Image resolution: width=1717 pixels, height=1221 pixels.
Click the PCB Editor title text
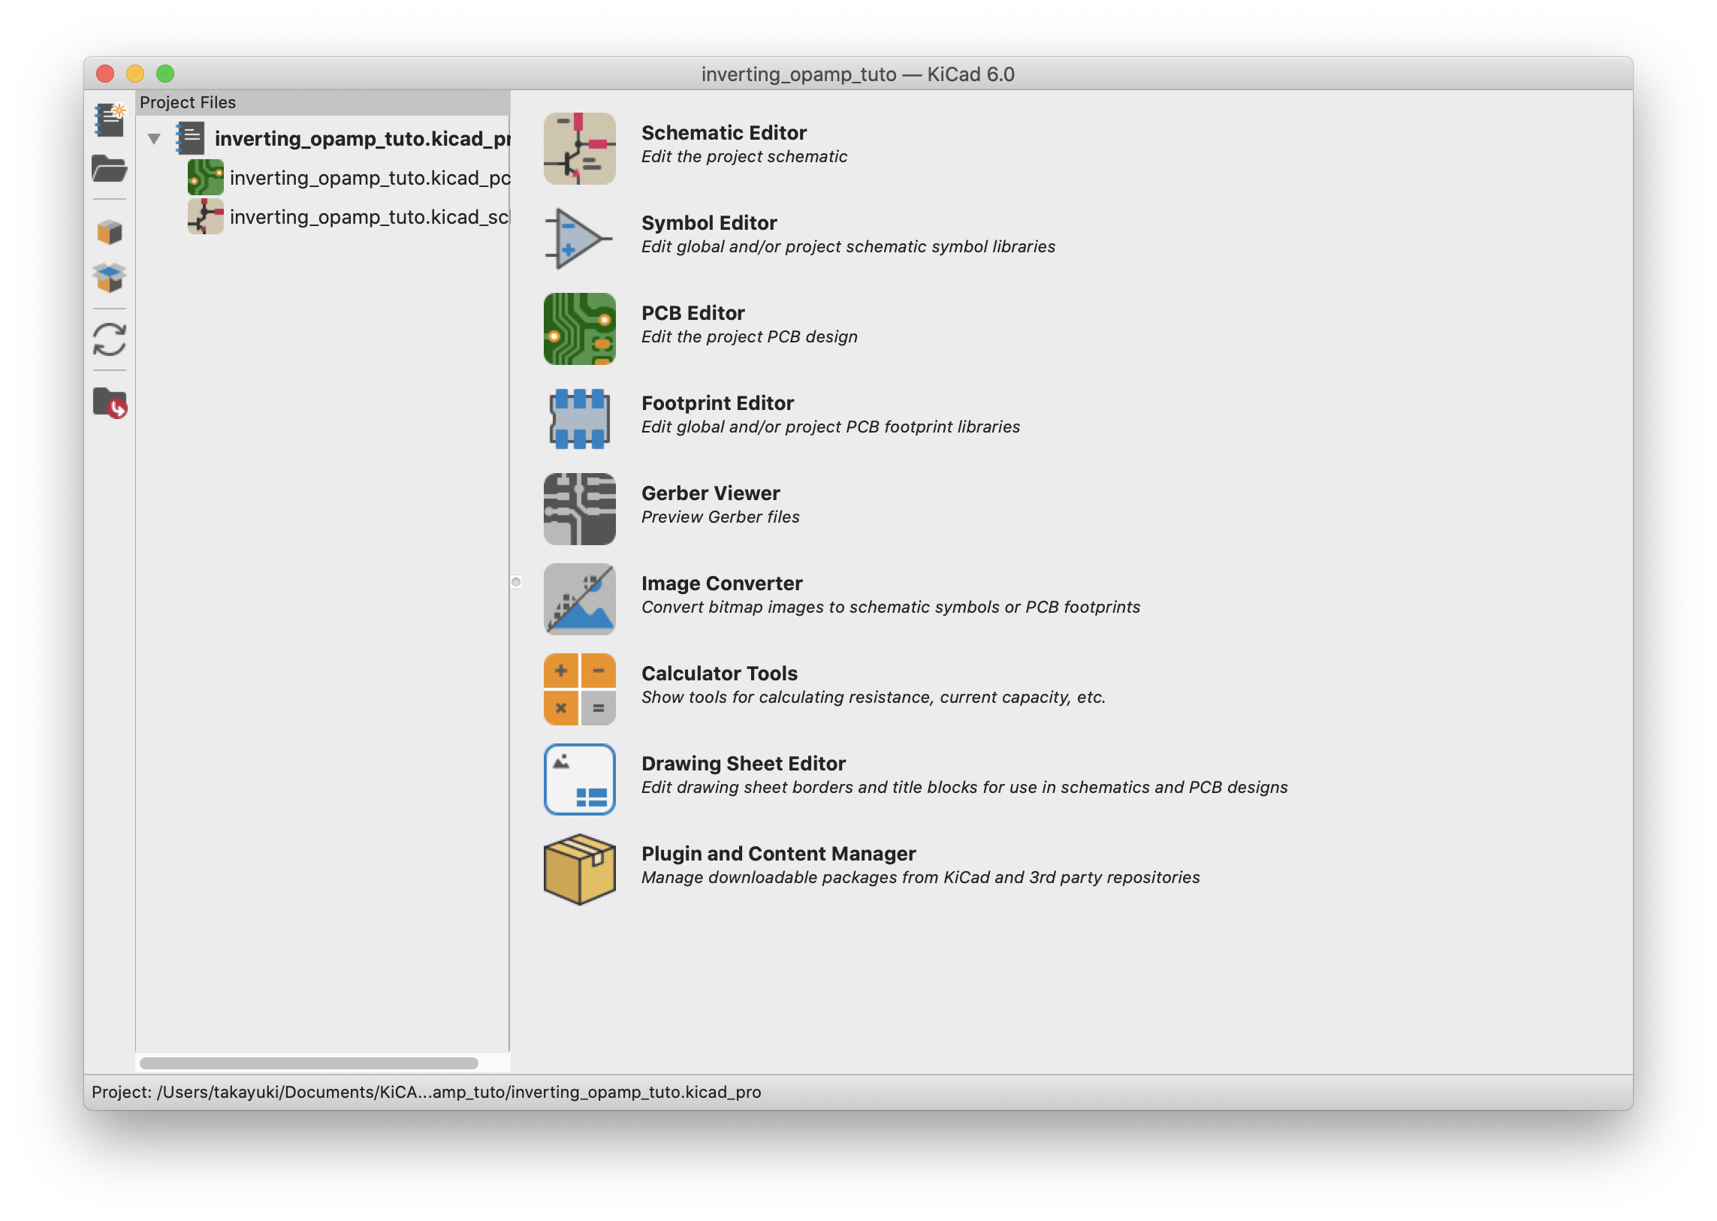(x=693, y=314)
